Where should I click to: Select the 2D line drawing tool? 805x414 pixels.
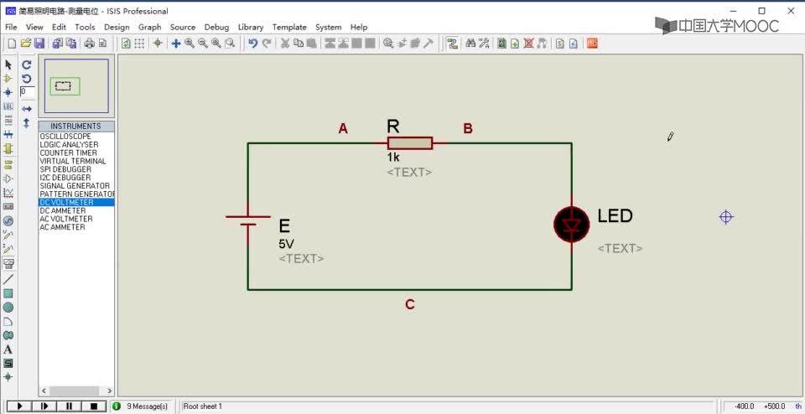point(8,280)
